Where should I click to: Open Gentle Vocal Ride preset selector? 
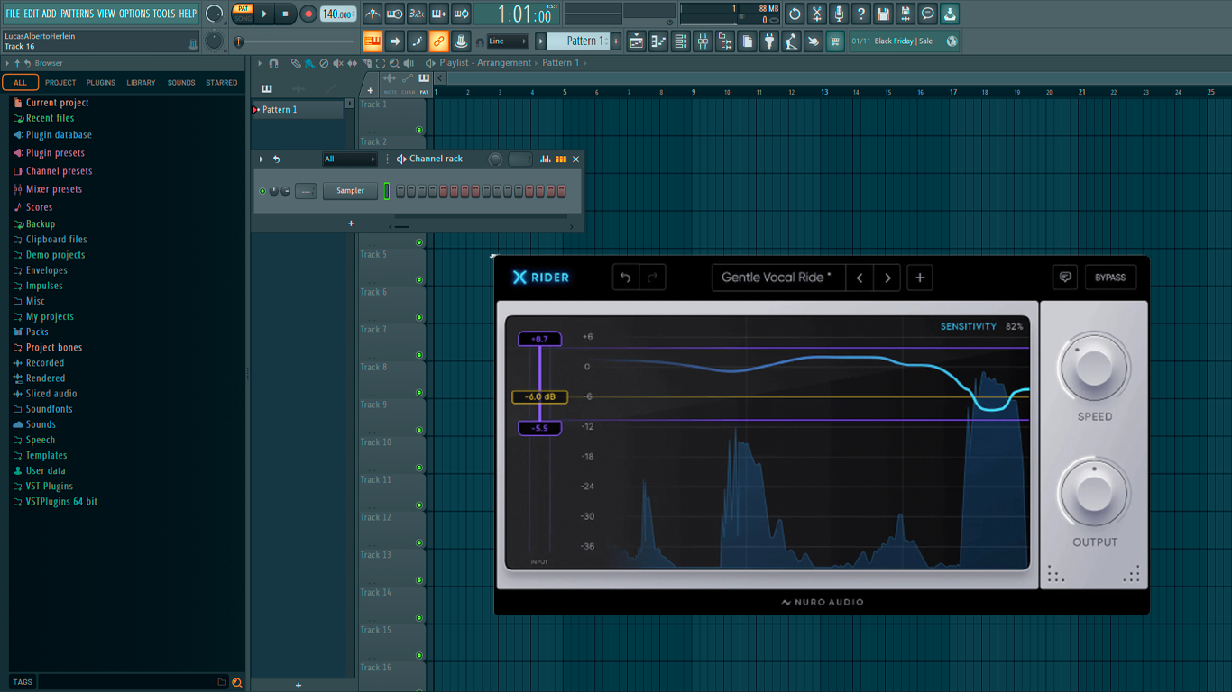pyautogui.click(x=777, y=278)
